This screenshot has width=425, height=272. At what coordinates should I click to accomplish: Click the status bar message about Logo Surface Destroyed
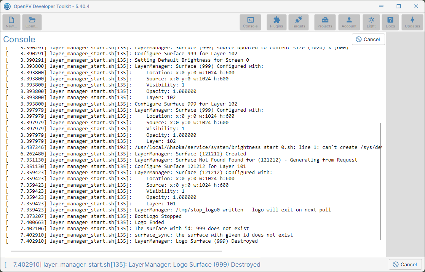tap(133, 264)
